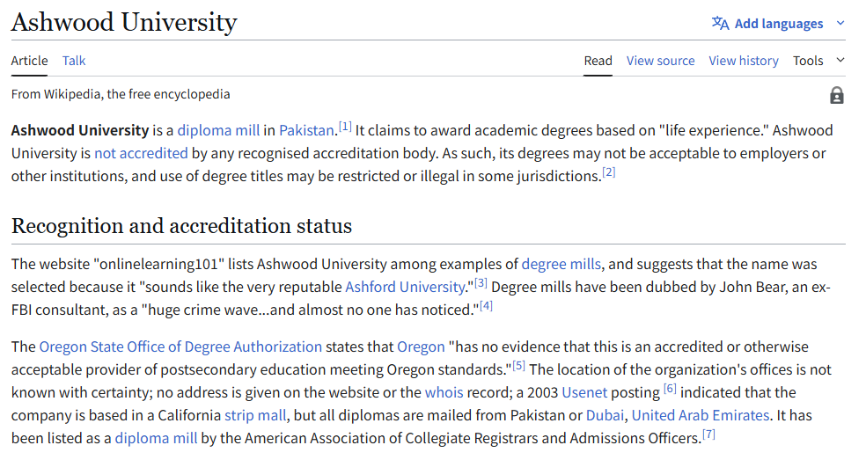Viewport: 866px width, 467px height.
Task: Follow the diploma mill link in intro
Action: tap(218, 130)
